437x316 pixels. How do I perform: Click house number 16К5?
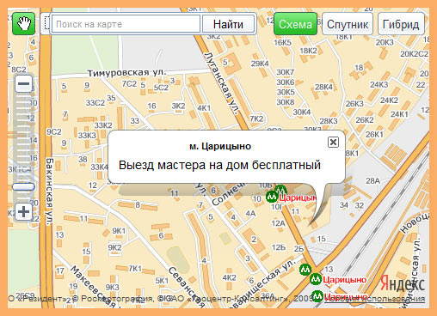(282, 43)
